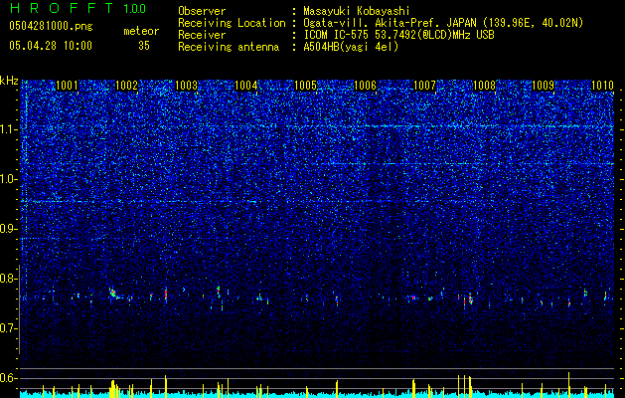625x398 pixels.
Task: Click the date stamp 05.04.28 10:00
Action: [51, 46]
